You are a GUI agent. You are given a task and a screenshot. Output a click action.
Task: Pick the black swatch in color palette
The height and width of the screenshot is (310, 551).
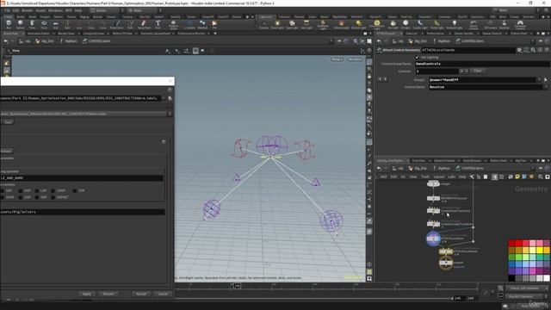(511, 278)
